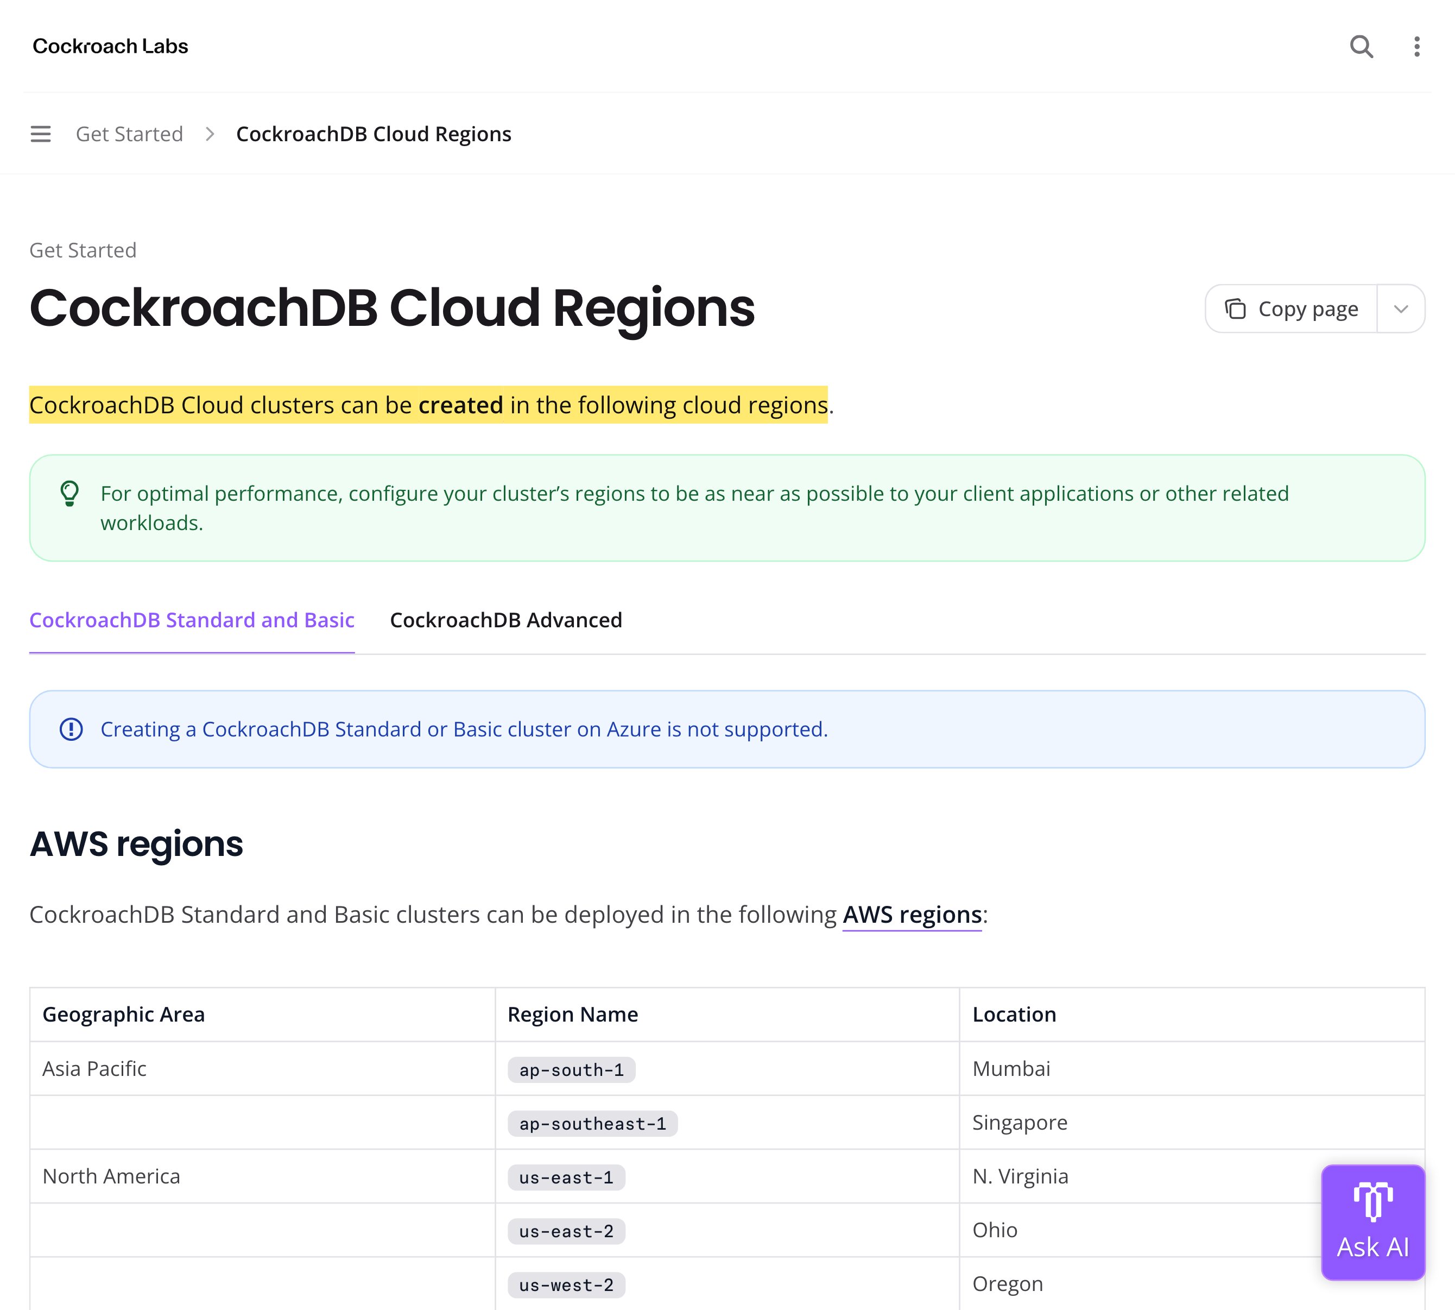The image size is (1455, 1310).
Task: Click the Cockroach Labs logo
Action: click(110, 46)
